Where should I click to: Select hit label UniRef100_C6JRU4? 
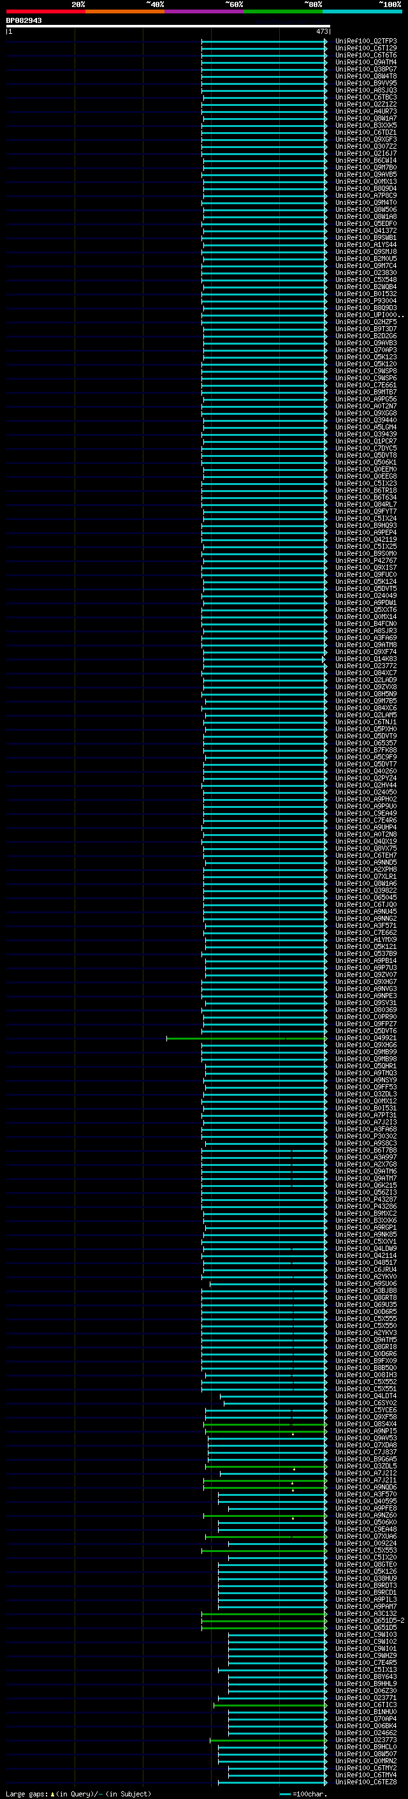365,1269
